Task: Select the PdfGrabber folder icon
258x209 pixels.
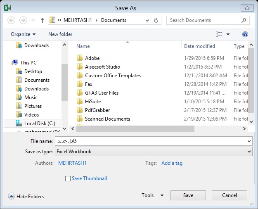Action: (80, 110)
